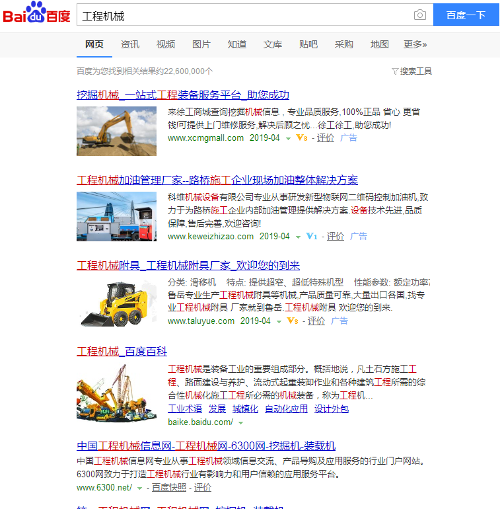Click the search tools filter icon
This screenshot has height=509, width=500.
pos(394,71)
